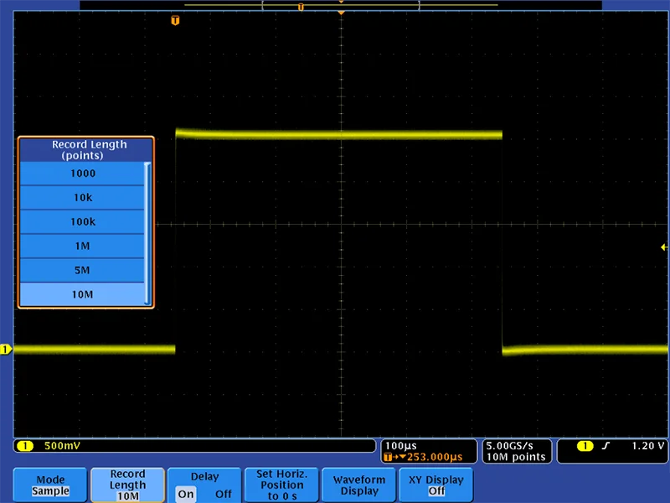
Task: Turn Delay Off
Action: tap(223, 494)
